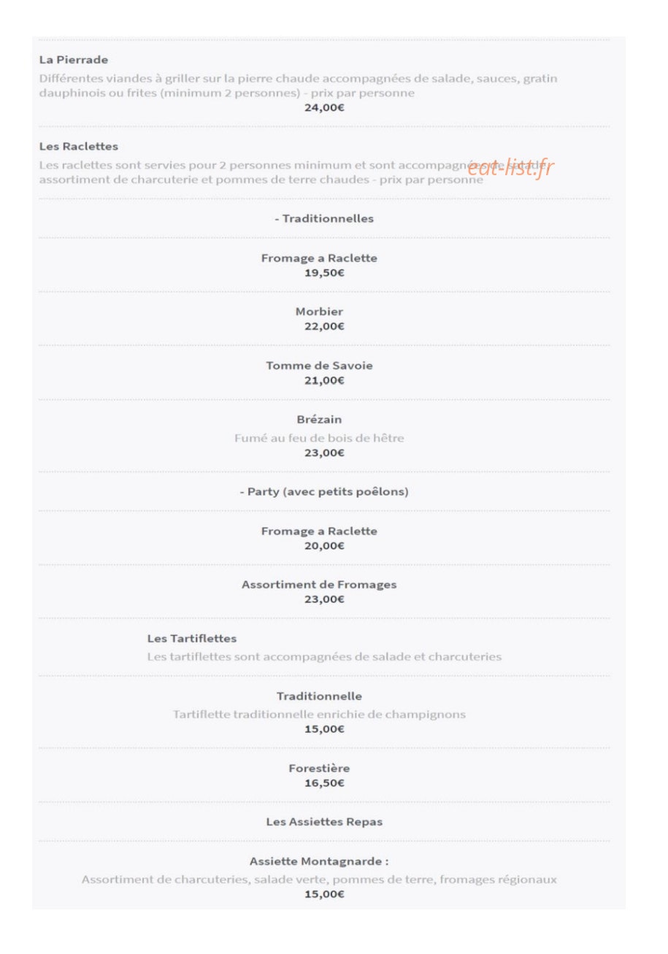This screenshot has height=954, width=668.
Task: Select the Party Fromage a Raclette 20,00€ price
Action: (324, 546)
